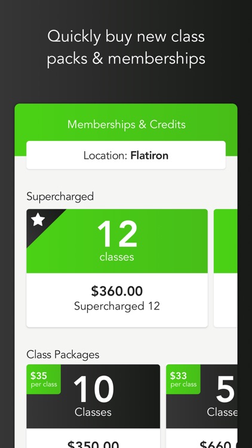Tap the partially visible next Supercharged card

pyautogui.click(x=226, y=268)
